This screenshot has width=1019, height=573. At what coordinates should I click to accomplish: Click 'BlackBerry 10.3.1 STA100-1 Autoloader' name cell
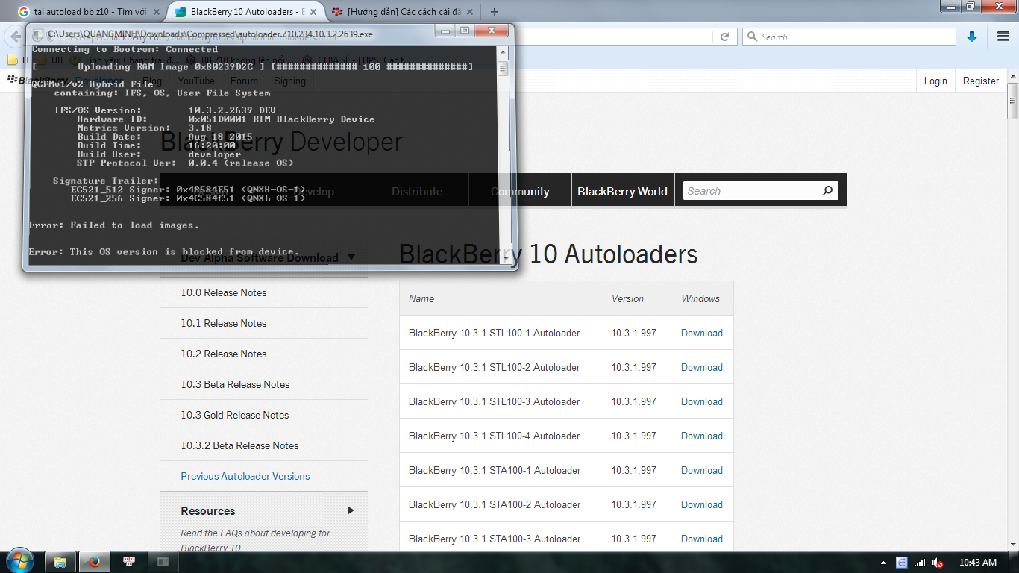pyautogui.click(x=495, y=470)
